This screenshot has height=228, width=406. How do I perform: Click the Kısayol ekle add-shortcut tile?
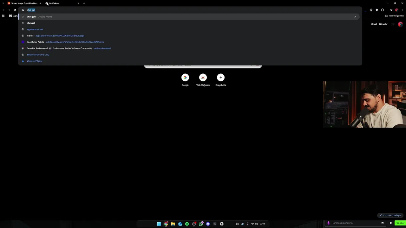click(x=221, y=79)
